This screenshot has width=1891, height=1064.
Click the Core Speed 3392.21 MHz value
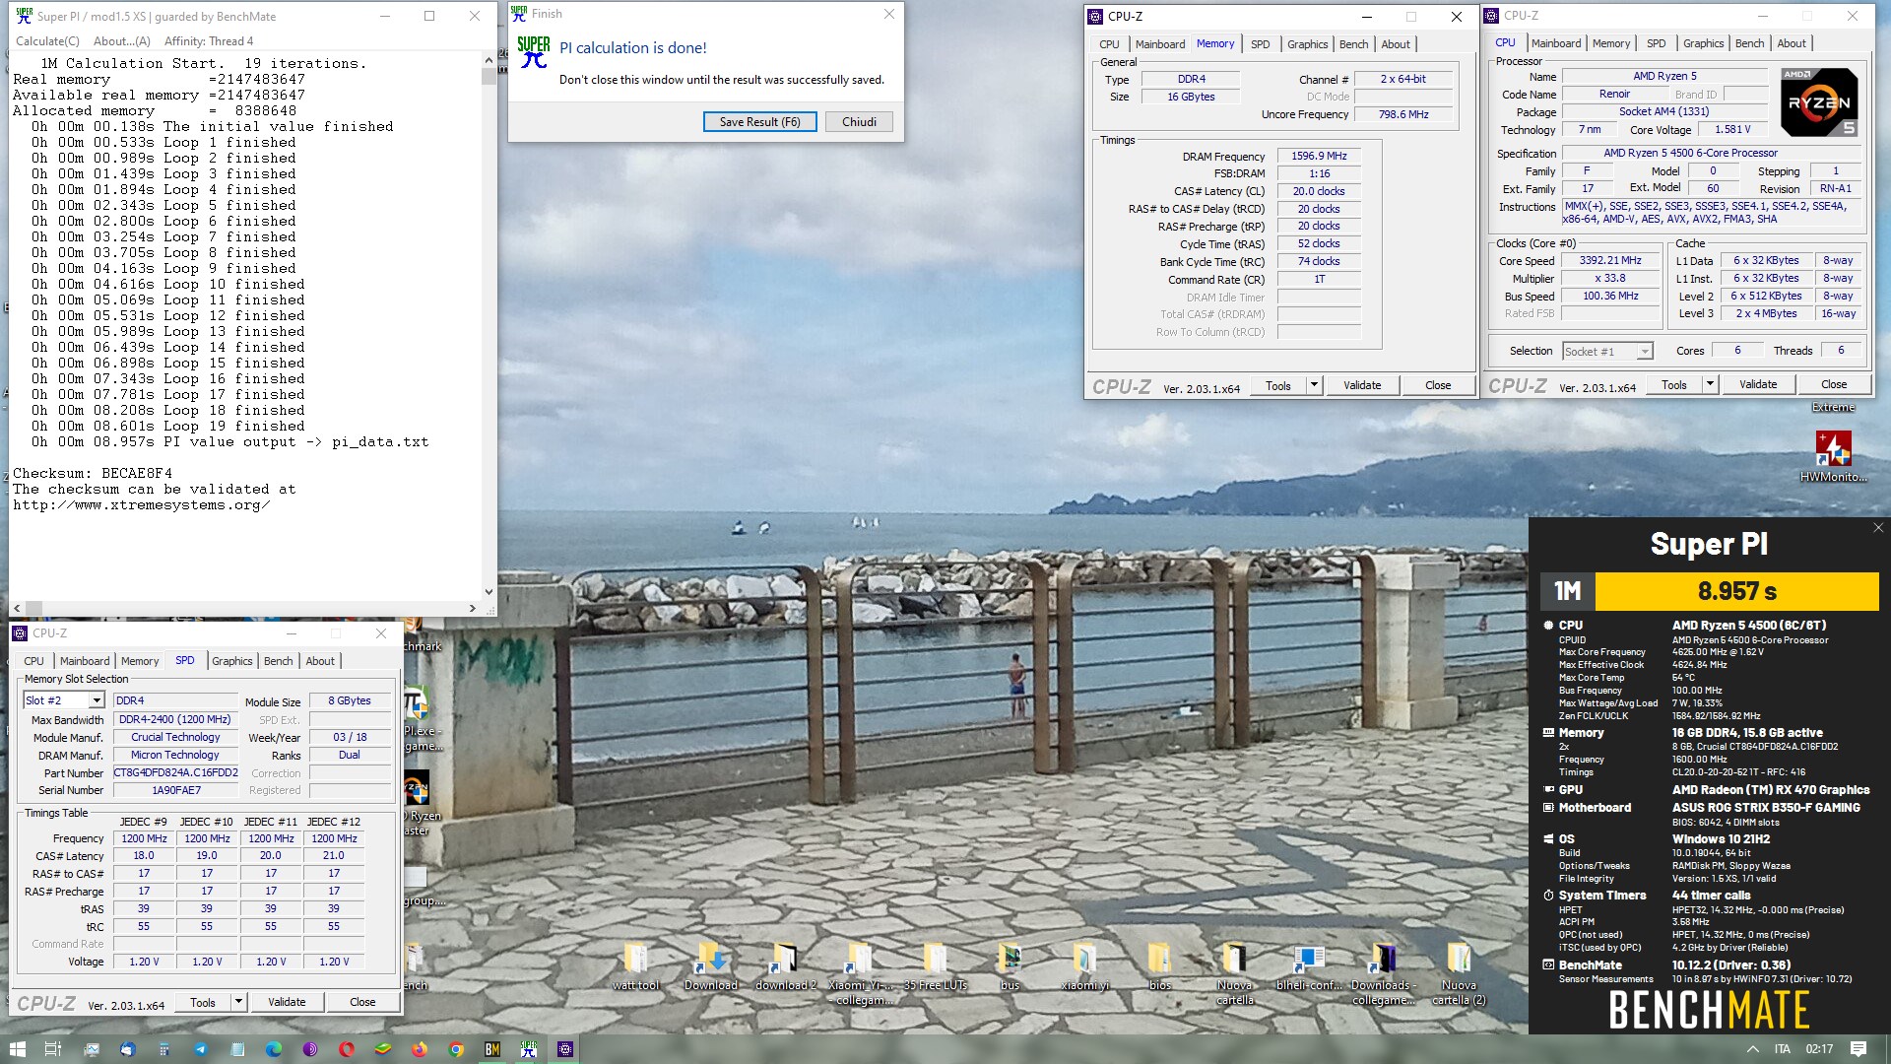coord(1610,261)
